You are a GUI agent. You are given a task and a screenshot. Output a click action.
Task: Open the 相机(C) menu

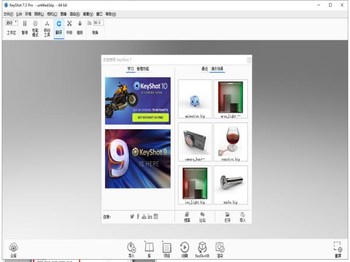[52, 14]
